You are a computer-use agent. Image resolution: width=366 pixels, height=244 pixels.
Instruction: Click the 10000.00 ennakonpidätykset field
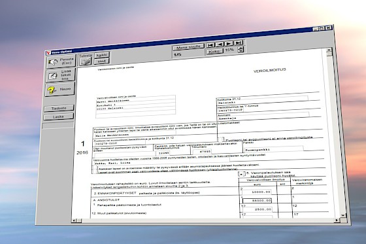(x=258, y=192)
